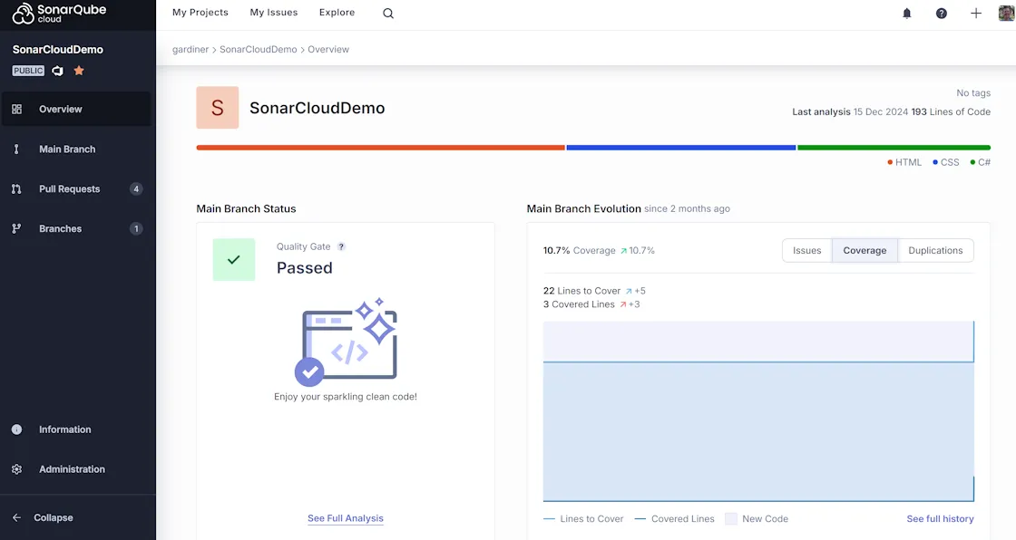Open My Projects from the top menu
Viewport: 1016px width, 540px height.
tap(200, 12)
